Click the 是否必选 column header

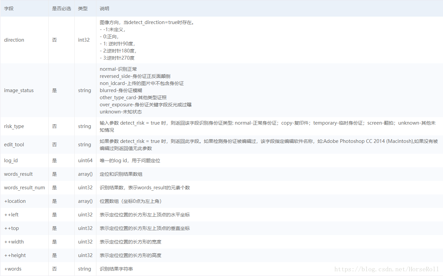[61, 8]
